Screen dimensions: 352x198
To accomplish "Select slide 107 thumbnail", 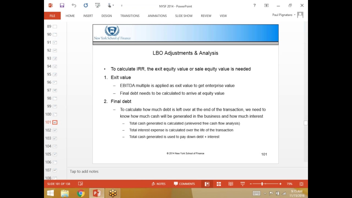I will coord(55,170).
